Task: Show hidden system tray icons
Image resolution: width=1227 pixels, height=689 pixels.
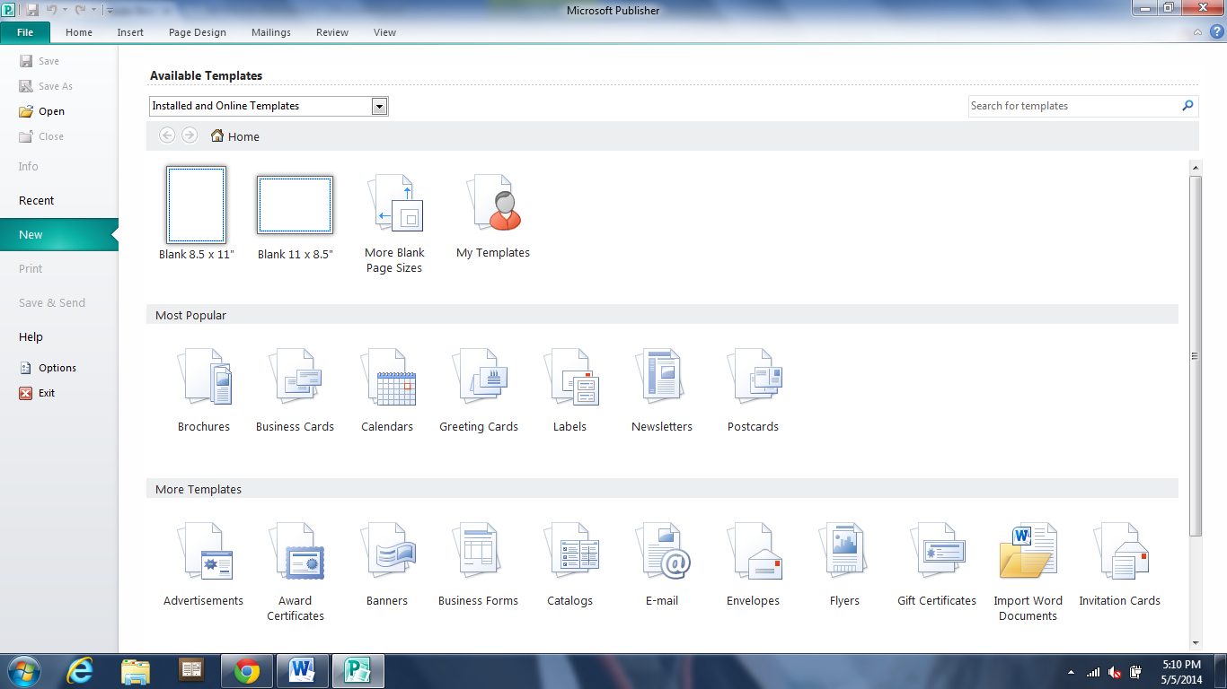Action: click(1071, 672)
